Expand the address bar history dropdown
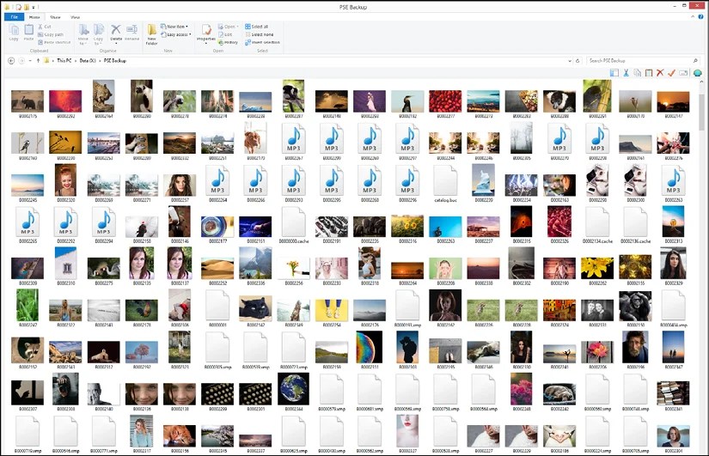Screen dimensions: 709x456 pyautogui.click(x=570, y=61)
